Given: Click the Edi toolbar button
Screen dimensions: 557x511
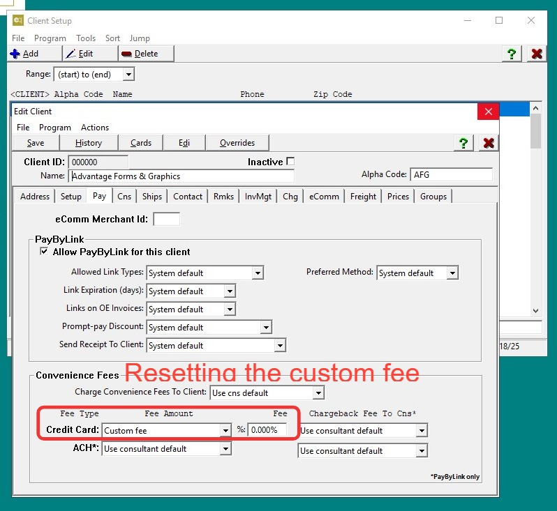Looking at the screenshot, I should click(x=184, y=143).
